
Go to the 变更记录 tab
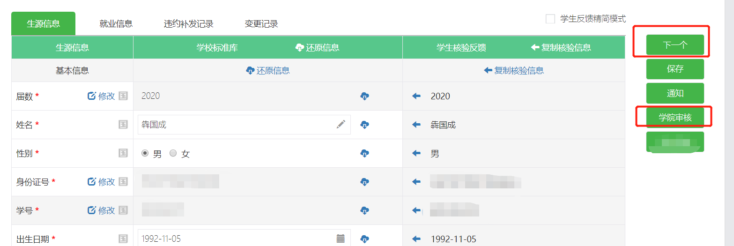coord(261,23)
